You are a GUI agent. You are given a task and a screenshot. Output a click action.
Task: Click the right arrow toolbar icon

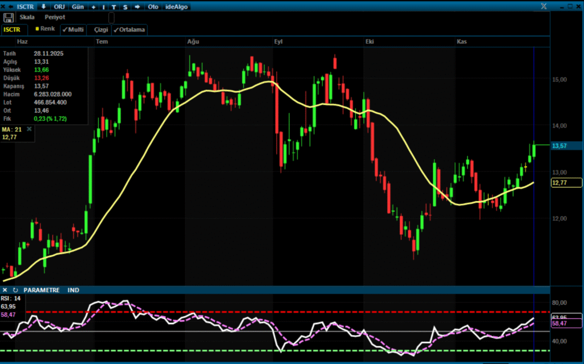click(137, 7)
